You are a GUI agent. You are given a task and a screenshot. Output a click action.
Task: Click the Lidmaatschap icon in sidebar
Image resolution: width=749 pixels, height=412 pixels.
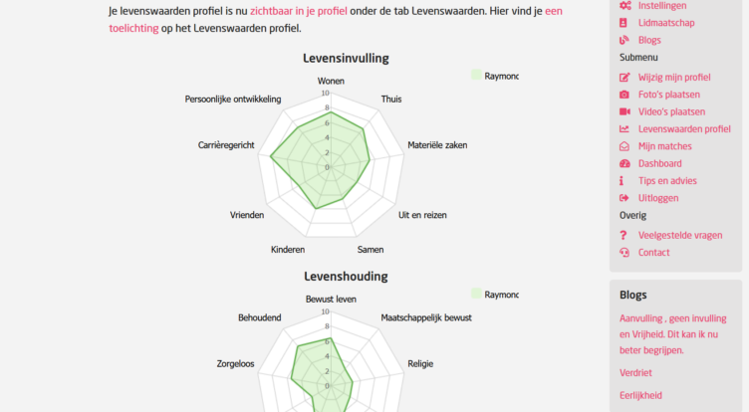[x=624, y=22]
